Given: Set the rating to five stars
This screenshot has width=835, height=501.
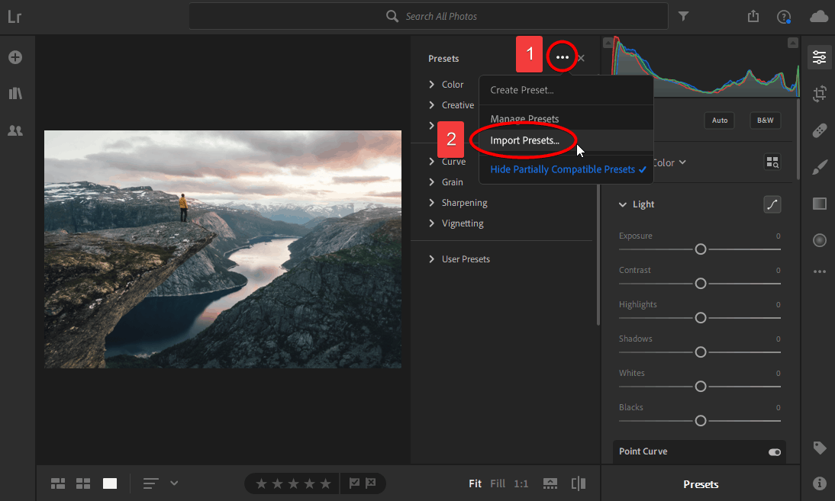Looking at the screenshot, I should [325, 483].
